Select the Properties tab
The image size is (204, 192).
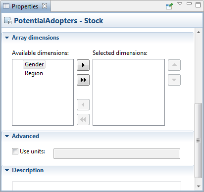(x=25, y=6)
